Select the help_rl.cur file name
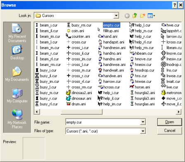The height and width of the screenshot is (162, 185). click(143, 42)
